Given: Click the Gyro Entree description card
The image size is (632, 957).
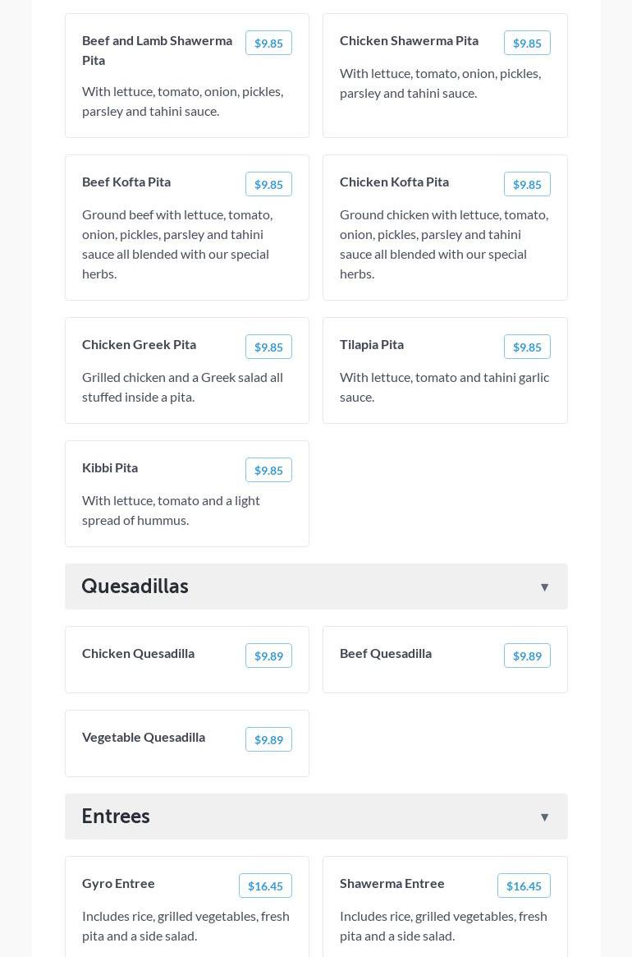Looking at the screenshot, I should [186, 926].
